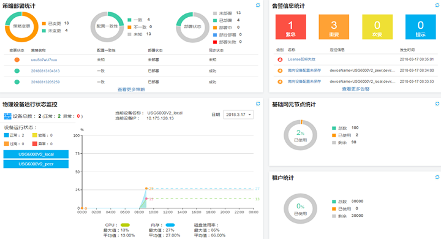Click the 已变更 orange legend swatch
The image size is (441, 239).
tap(44, 23)
